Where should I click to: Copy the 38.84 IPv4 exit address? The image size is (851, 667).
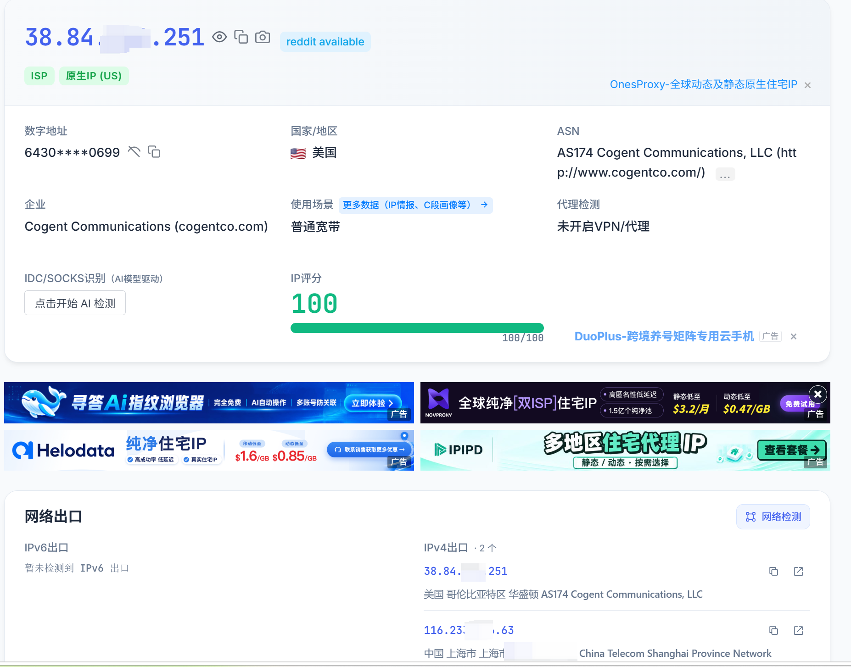pyautogui.click(x=773, y=572)
